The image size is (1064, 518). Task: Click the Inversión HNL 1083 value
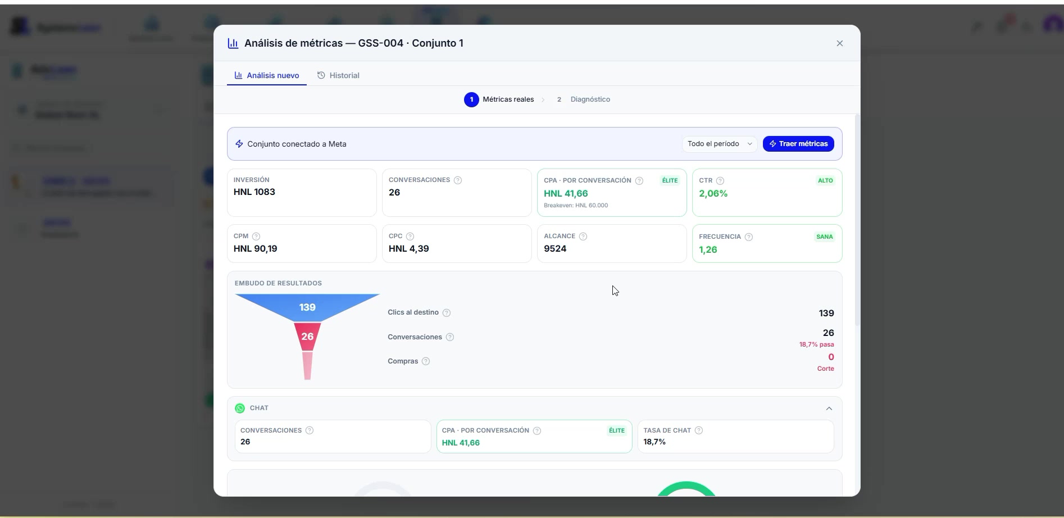[254, 192]
